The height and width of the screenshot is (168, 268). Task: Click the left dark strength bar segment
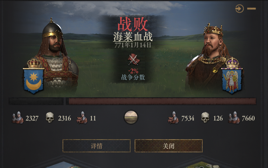point(36,101)
